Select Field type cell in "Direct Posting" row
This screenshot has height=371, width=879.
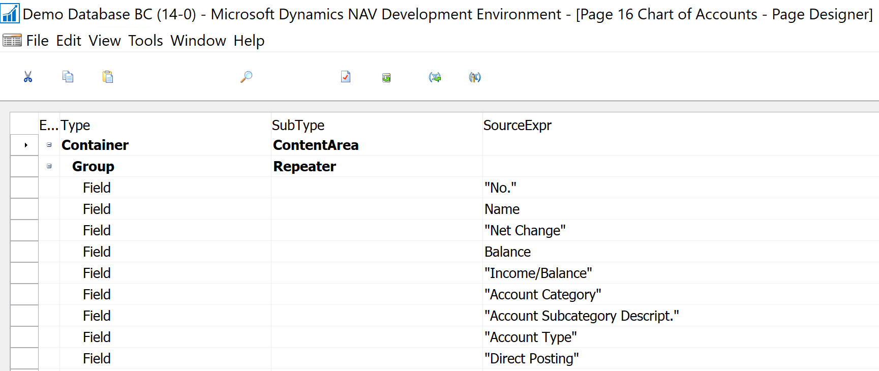click(x=165, y=358)
